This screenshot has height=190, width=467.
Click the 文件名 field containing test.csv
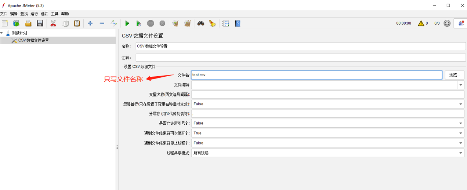point(316,75)
